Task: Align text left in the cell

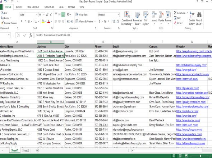Action: click(56, 21)
